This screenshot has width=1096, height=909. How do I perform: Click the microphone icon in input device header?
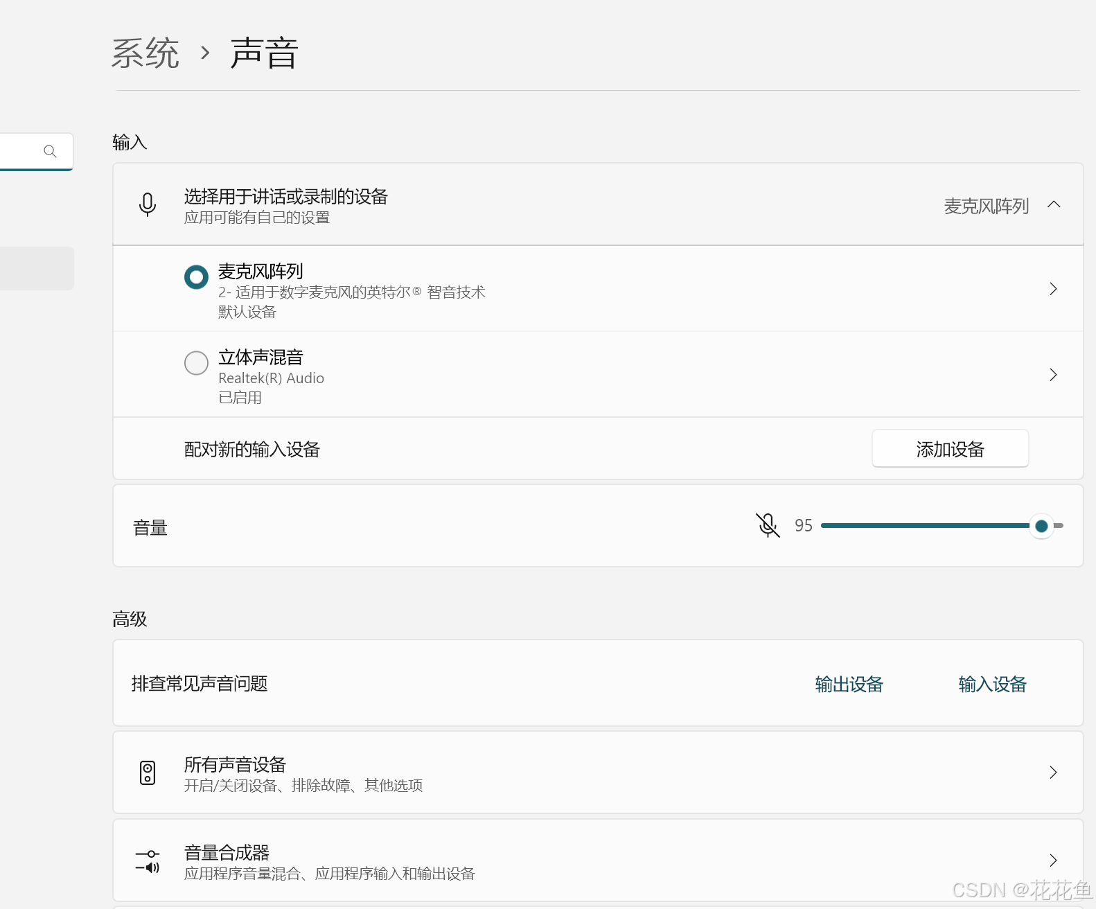(x=148, y=204)
